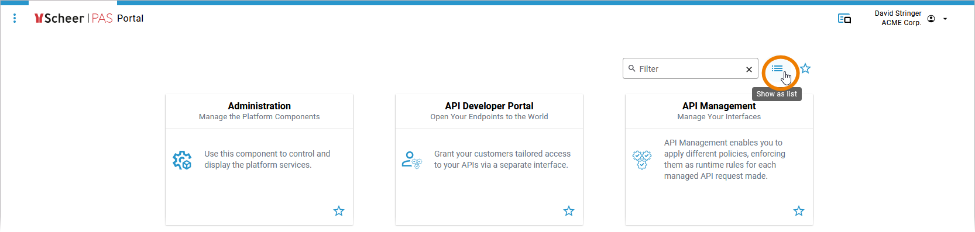Clear the Filter field with X
Image resolution: width=975 pixels, height=232 pixels.
[x=749, y=70]
